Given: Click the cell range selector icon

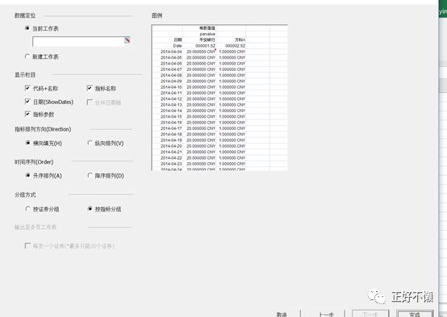Looking at the screenshot, I should [127, 40].
